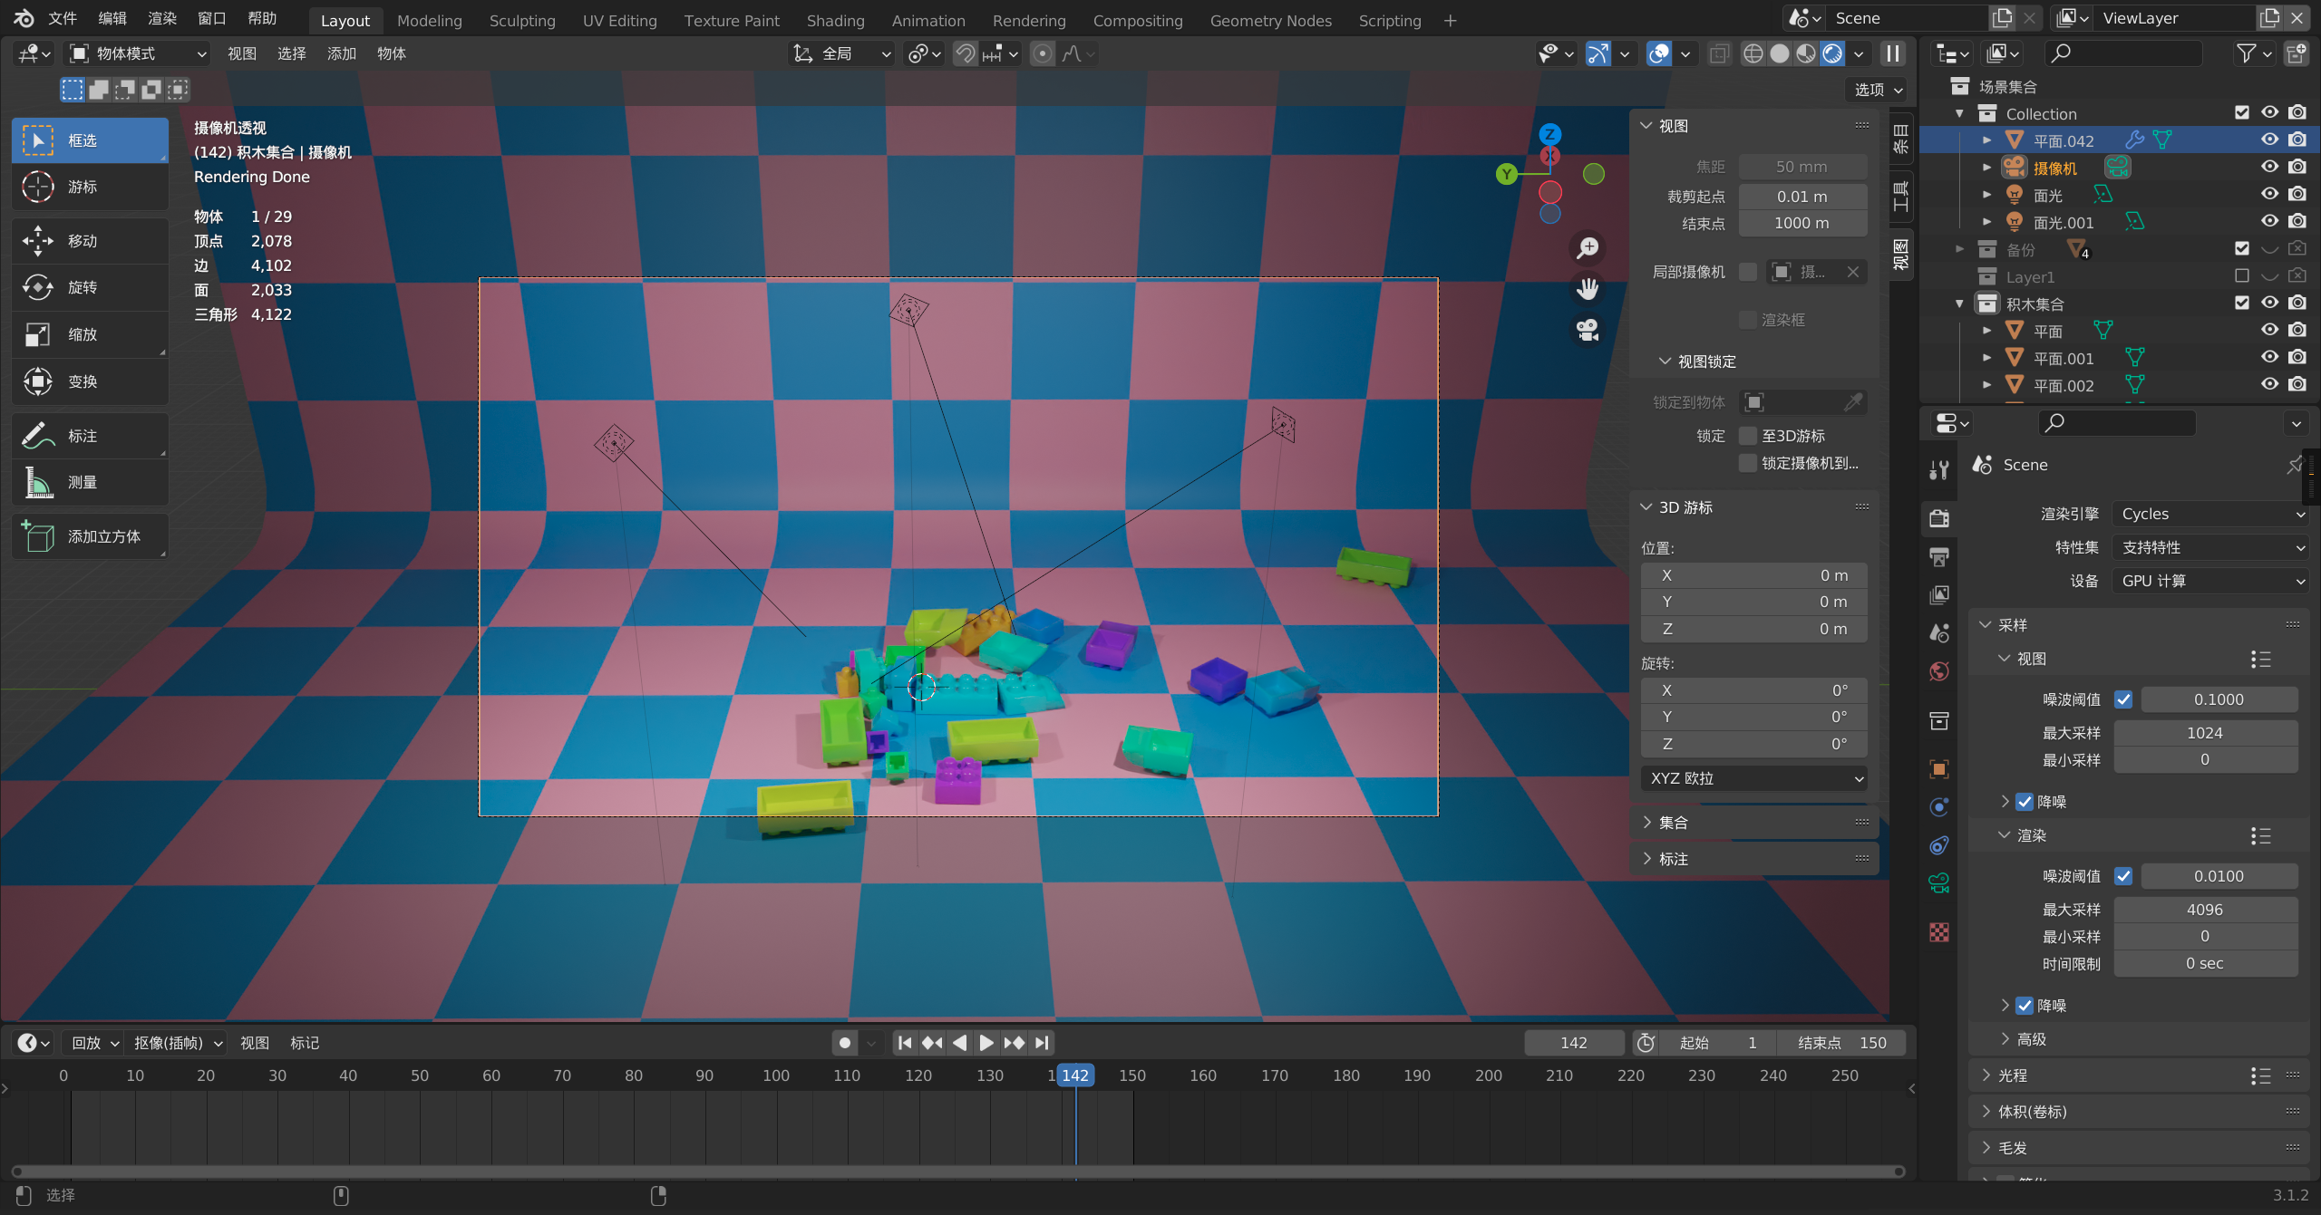This screenshot has width=2321, height=1215.
Task: Choose the Scale (缩放) tool
Action: point(90,334)
